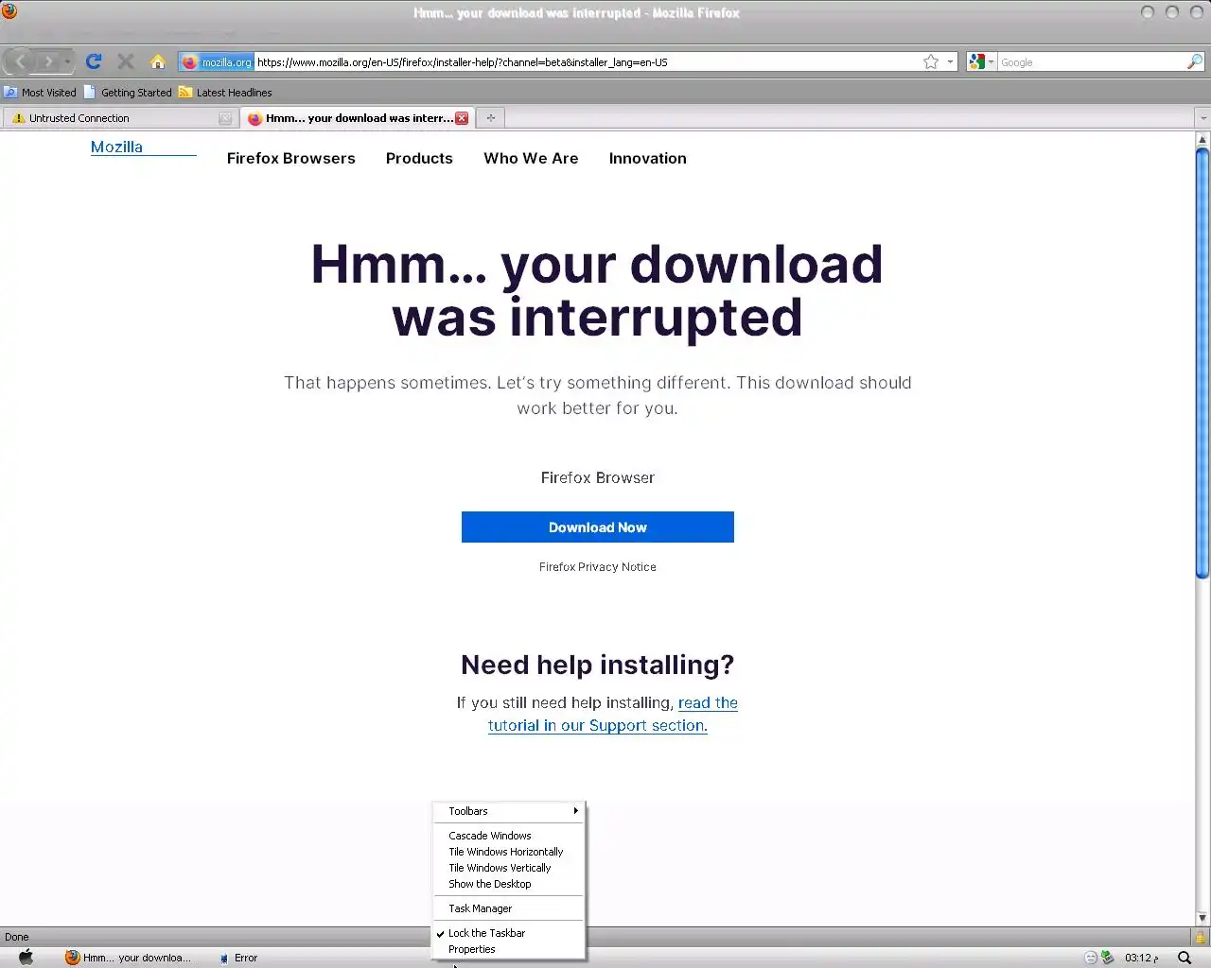
Task: Open the Getting Started bookmark
Action: click(x=128, y=93)
